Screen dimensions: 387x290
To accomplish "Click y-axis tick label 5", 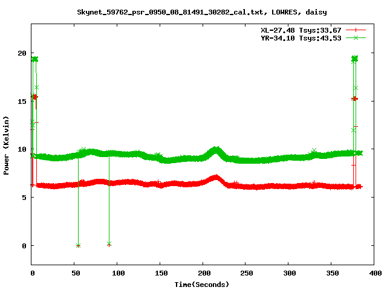I will click(24, 198).
